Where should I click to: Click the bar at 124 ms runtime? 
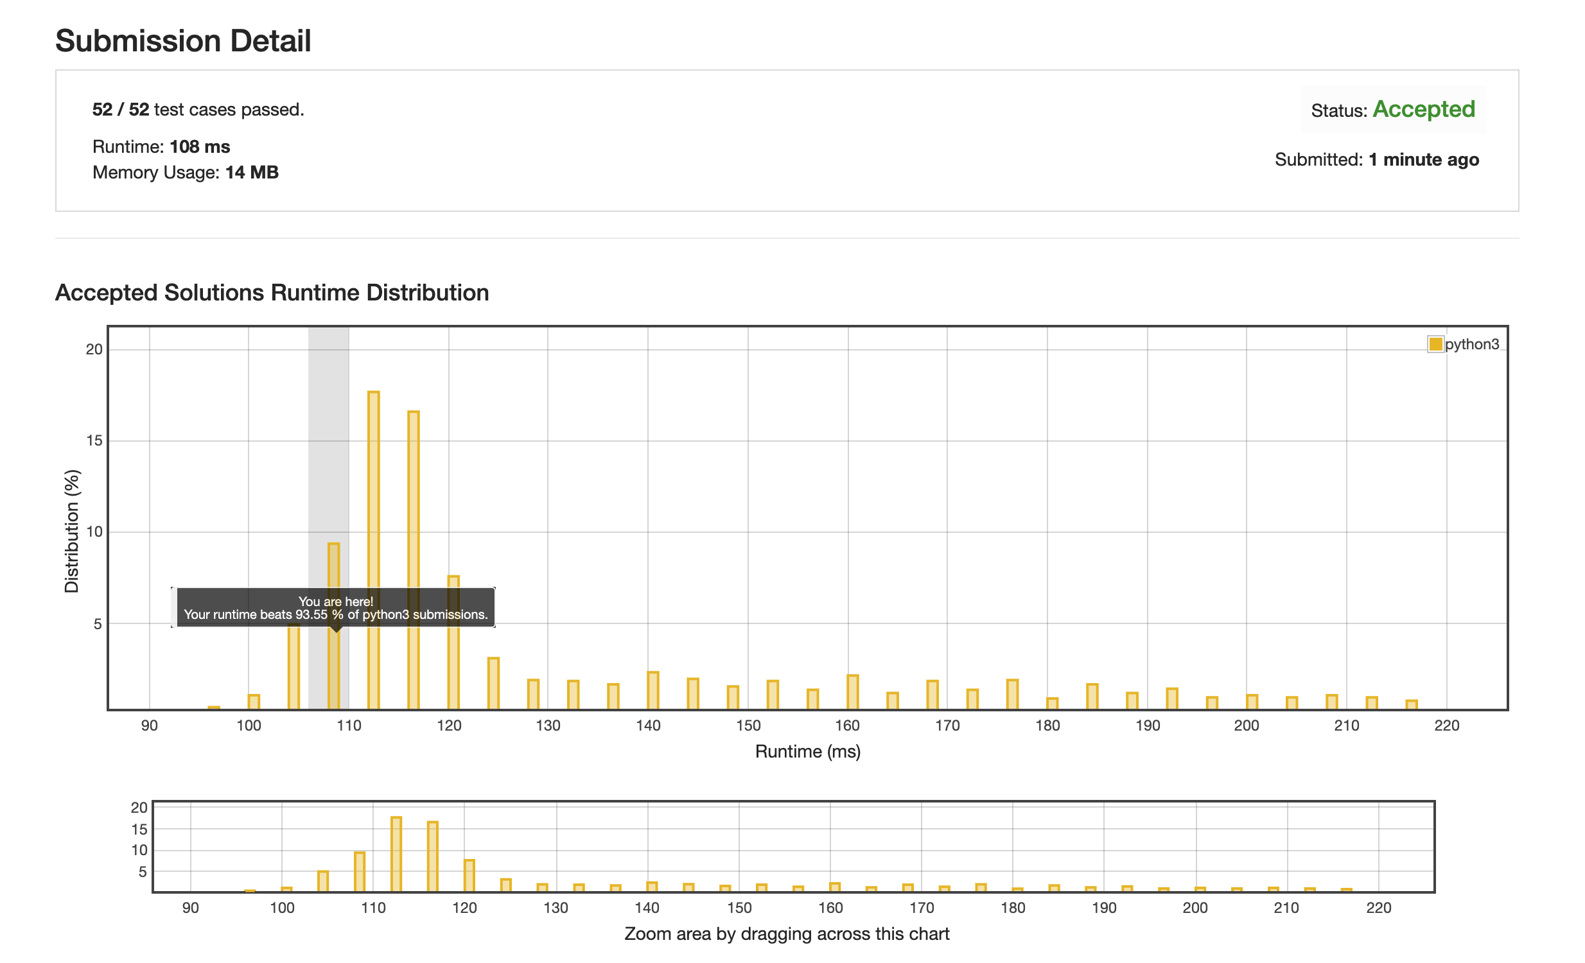coord(493,684)
